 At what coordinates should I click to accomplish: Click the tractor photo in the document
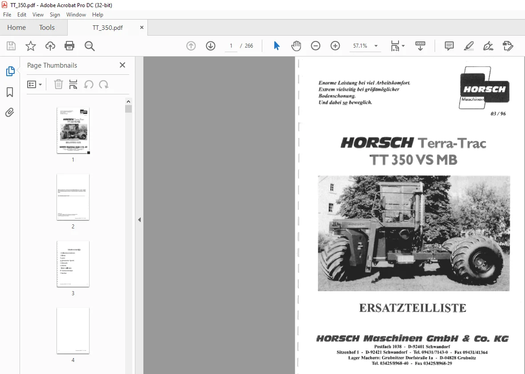click(414, 233)
